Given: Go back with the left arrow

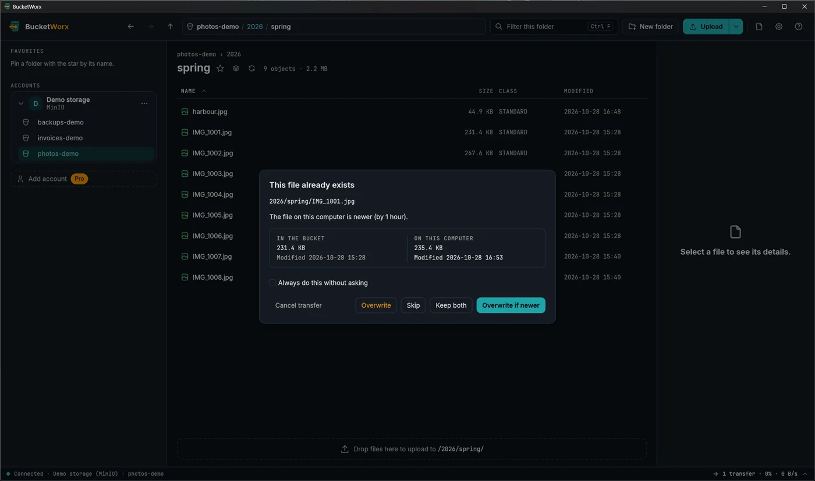Looking at the screenshot, I should coord(131,27).
